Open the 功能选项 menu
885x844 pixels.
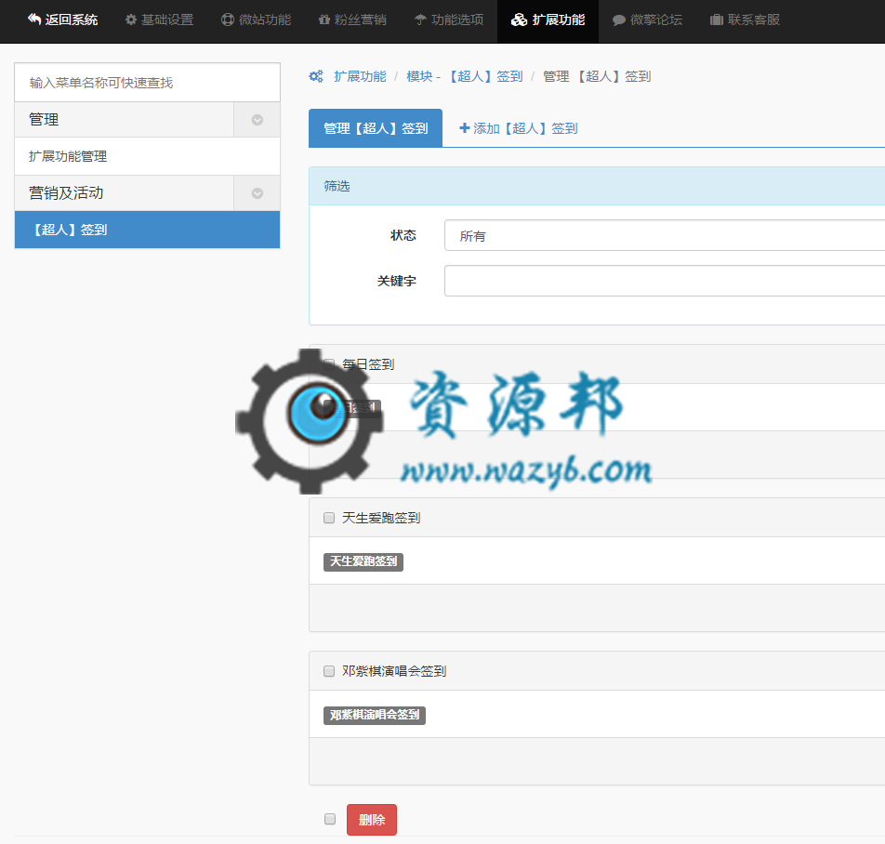pyautogui.click(x=449, y=20)
